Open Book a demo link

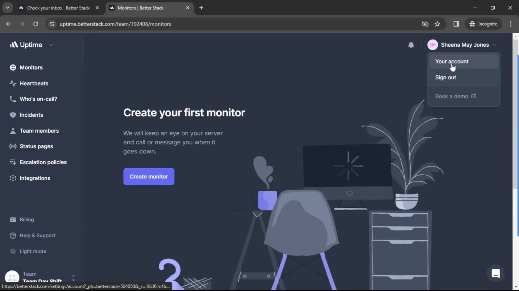(455, 96)
